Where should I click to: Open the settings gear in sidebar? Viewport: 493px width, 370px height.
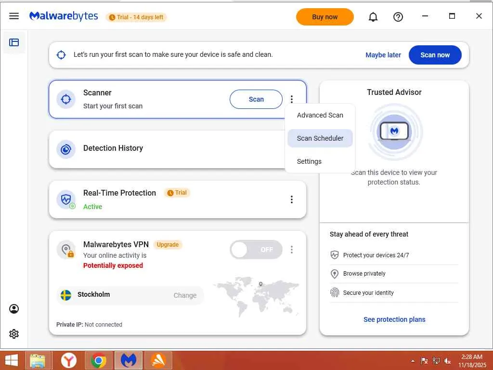pos(14,334)
